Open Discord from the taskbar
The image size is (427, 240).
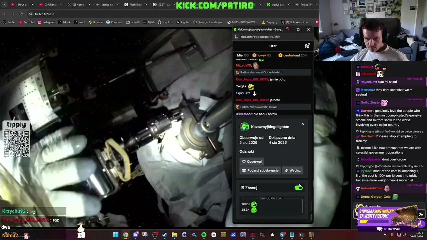point(135,235)
